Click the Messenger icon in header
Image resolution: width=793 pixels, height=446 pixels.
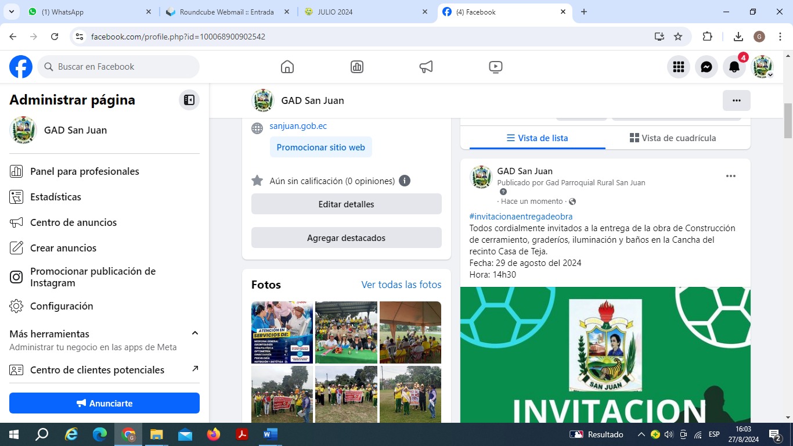pos(707,67)
